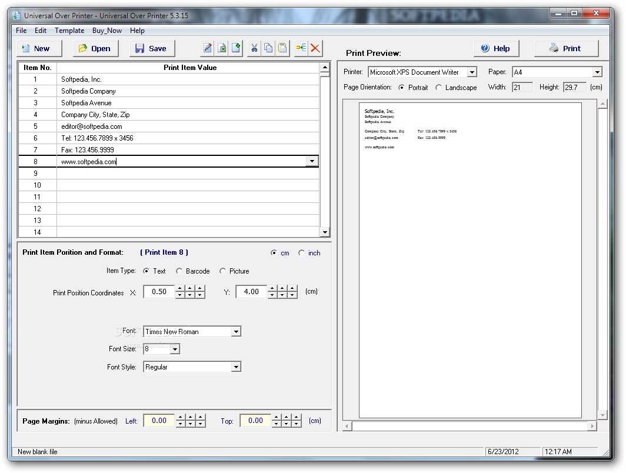
Task: Select Barcode item type
Action: (x=179, y=271)
